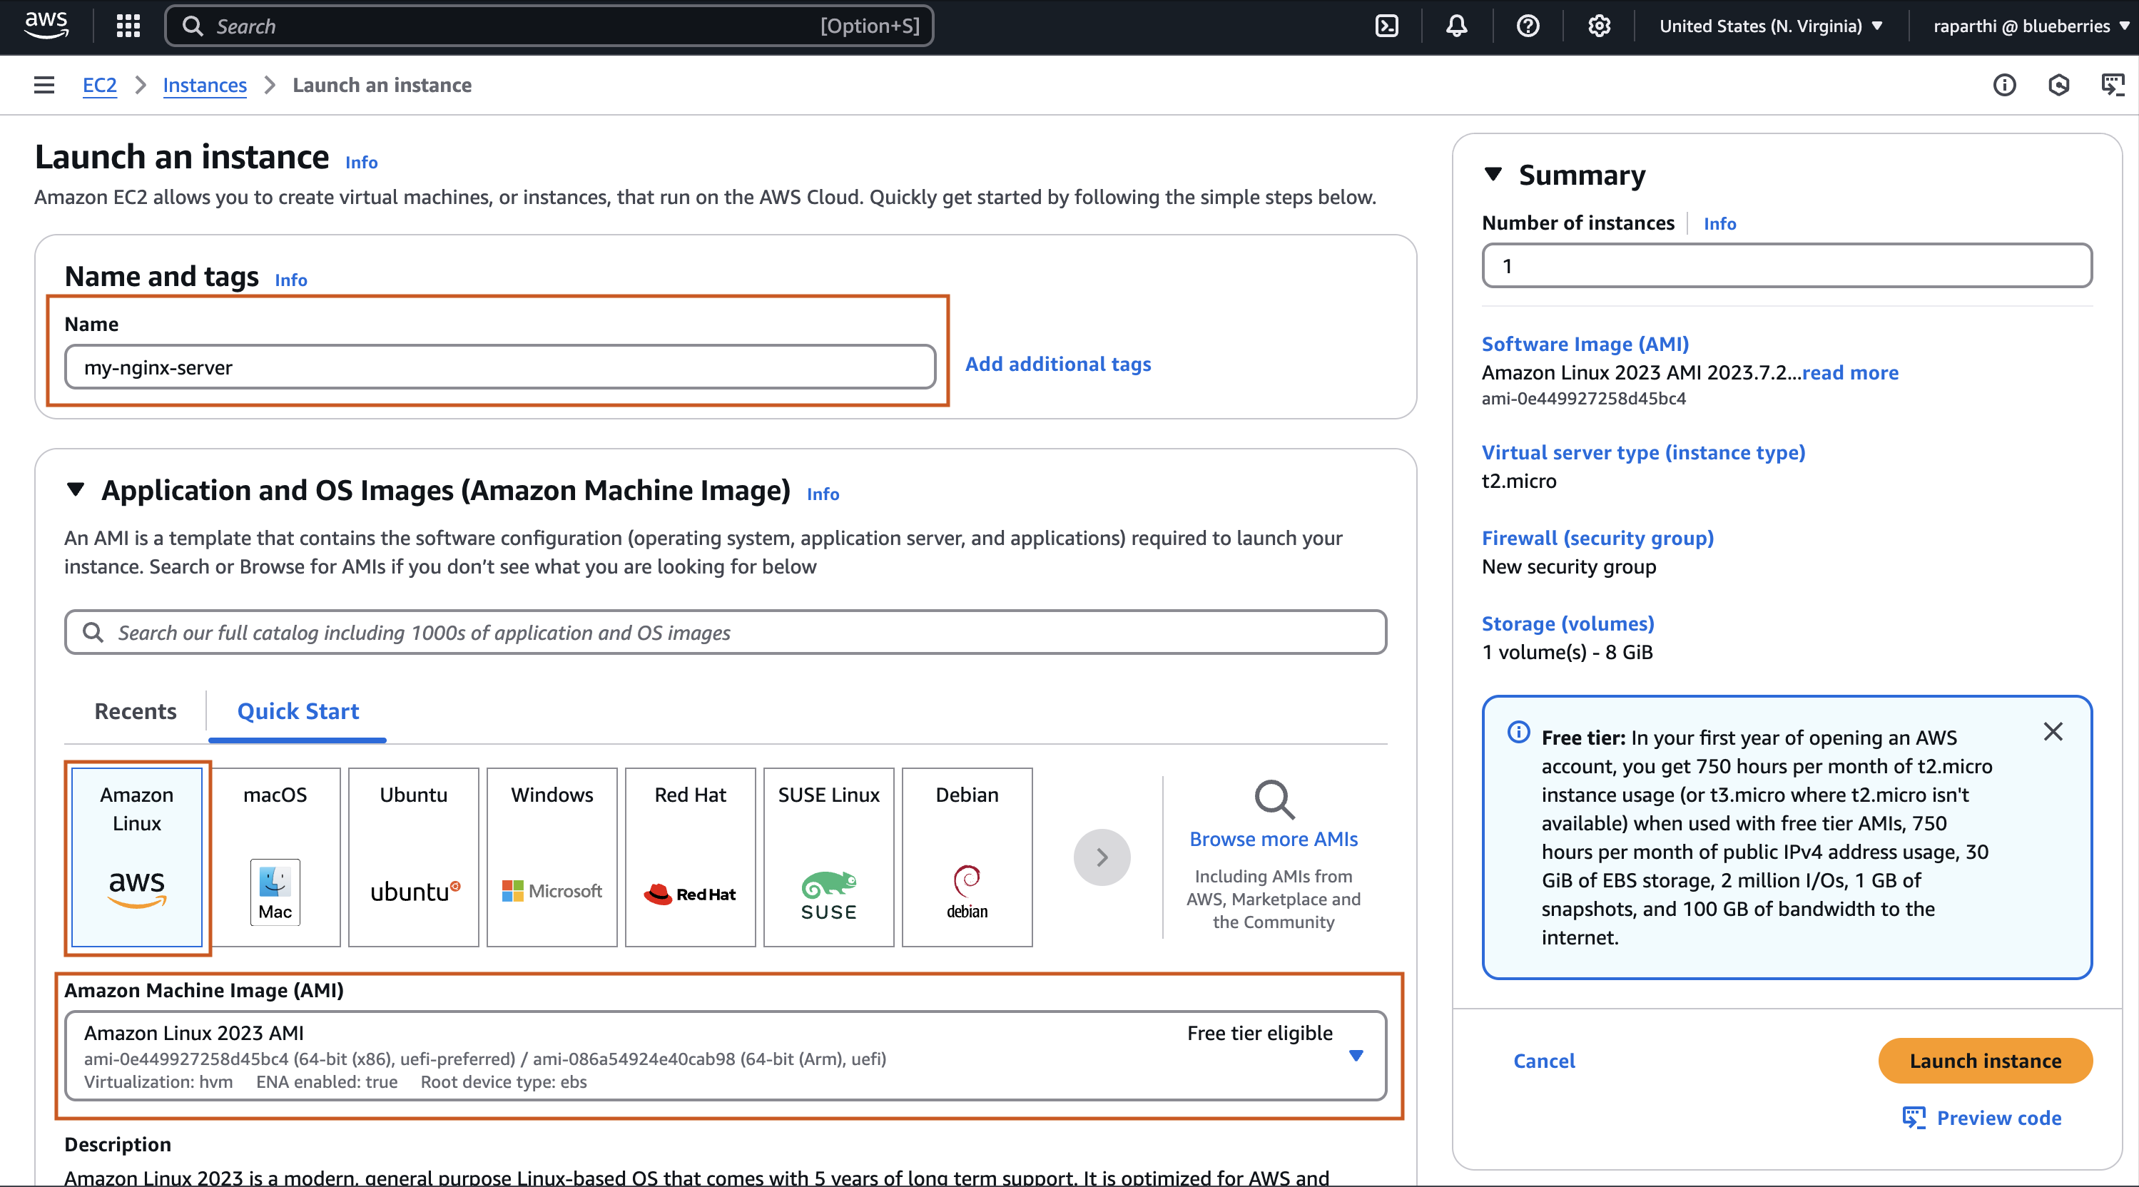This screenshot has width=2139, height=1187.
Task: Select the macOS AMI tile
Action: 275,857
